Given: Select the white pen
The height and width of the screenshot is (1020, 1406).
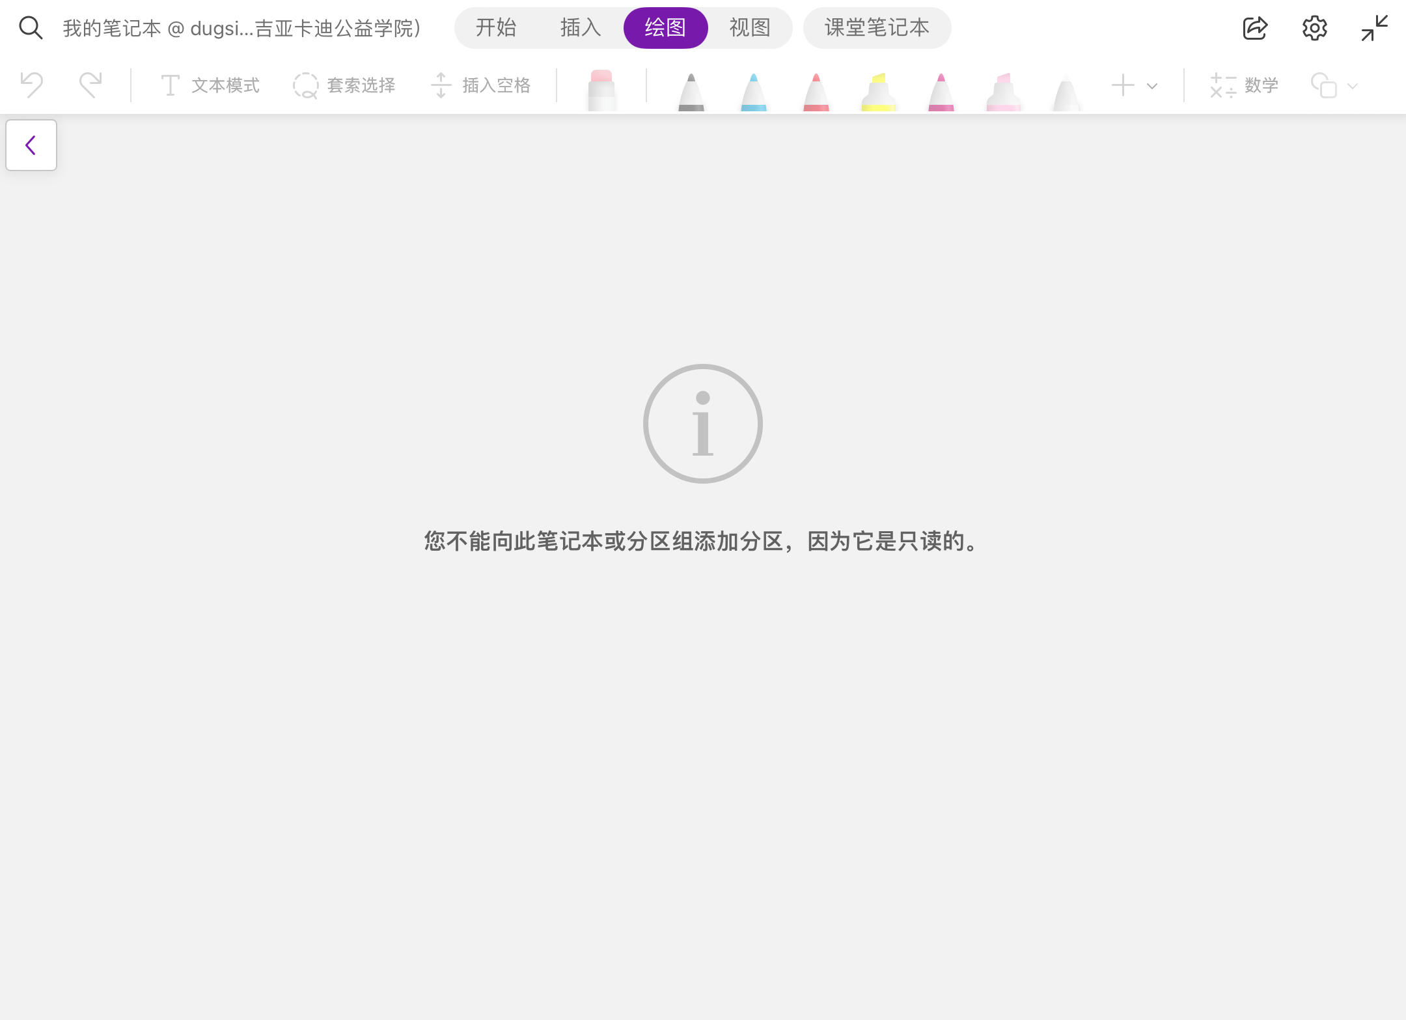Looking at the screenshot, I should click(x=1066, y=92).
